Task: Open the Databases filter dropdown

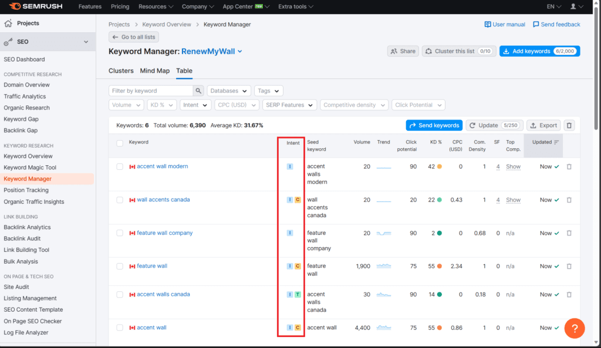Action: coord(229,91)
